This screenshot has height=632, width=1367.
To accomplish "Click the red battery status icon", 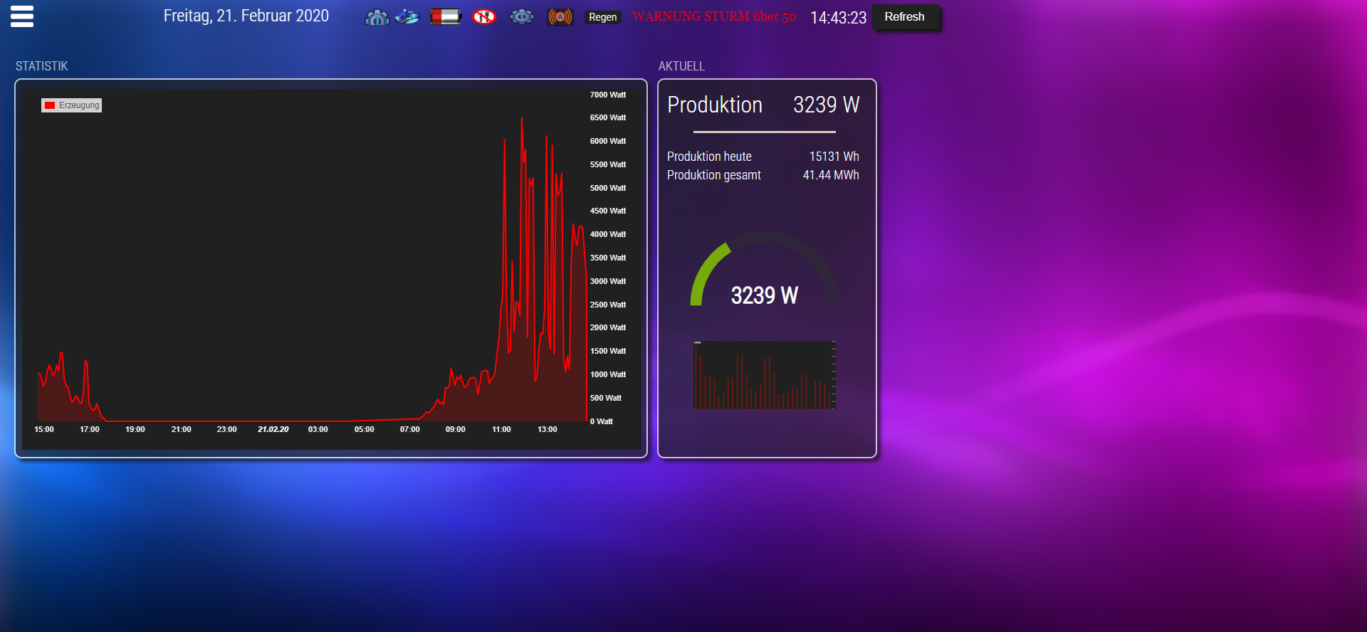I will click(446, 16).
